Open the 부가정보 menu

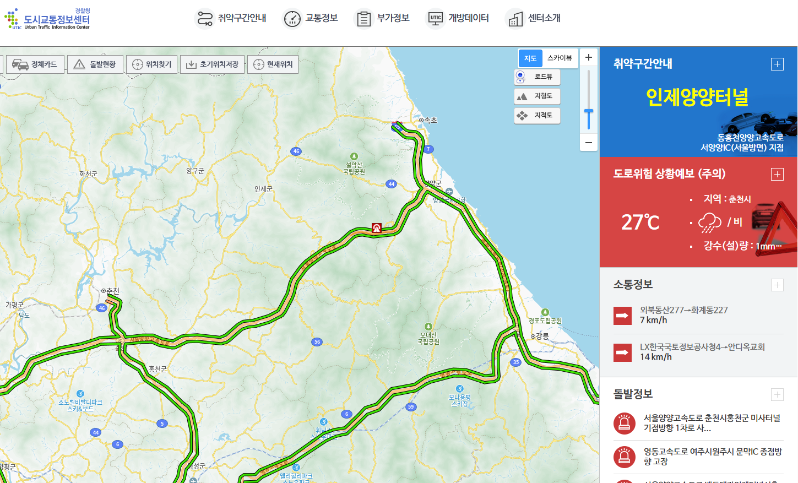coord(383,18)
